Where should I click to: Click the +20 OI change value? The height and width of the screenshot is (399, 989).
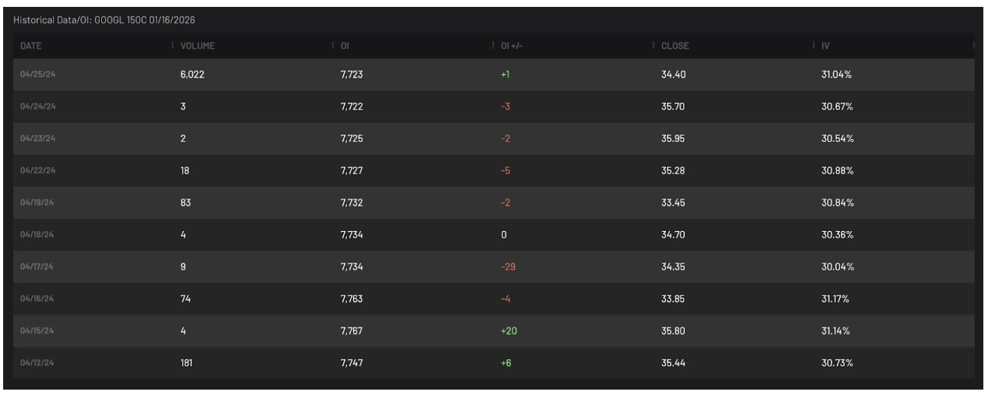(x=508, y=331)
